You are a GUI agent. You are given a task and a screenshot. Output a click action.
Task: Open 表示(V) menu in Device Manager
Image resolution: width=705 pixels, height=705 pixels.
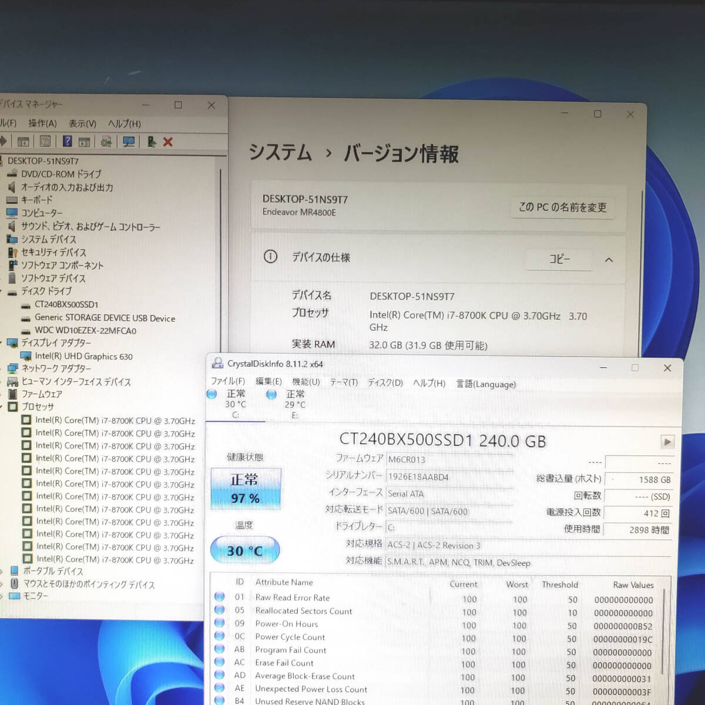(82, 123)
